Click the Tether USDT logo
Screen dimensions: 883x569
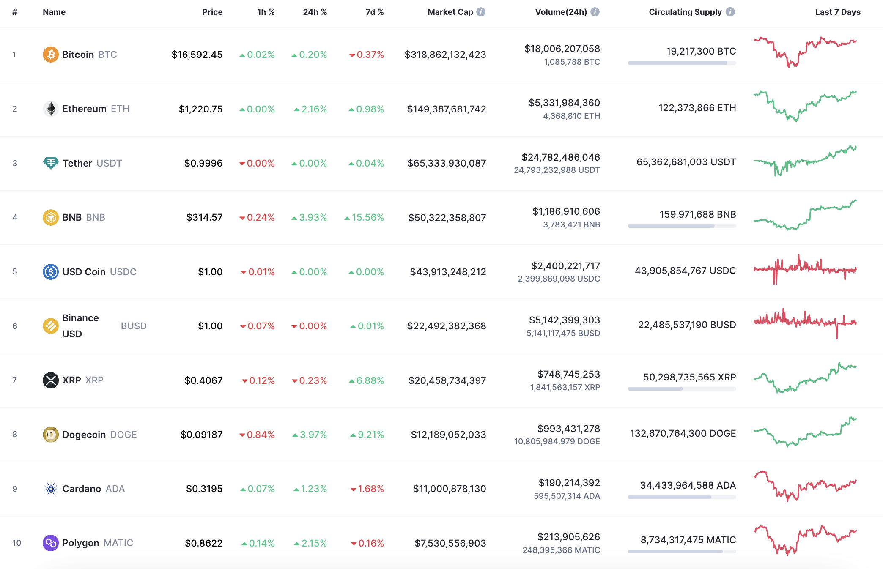(50, 163)
